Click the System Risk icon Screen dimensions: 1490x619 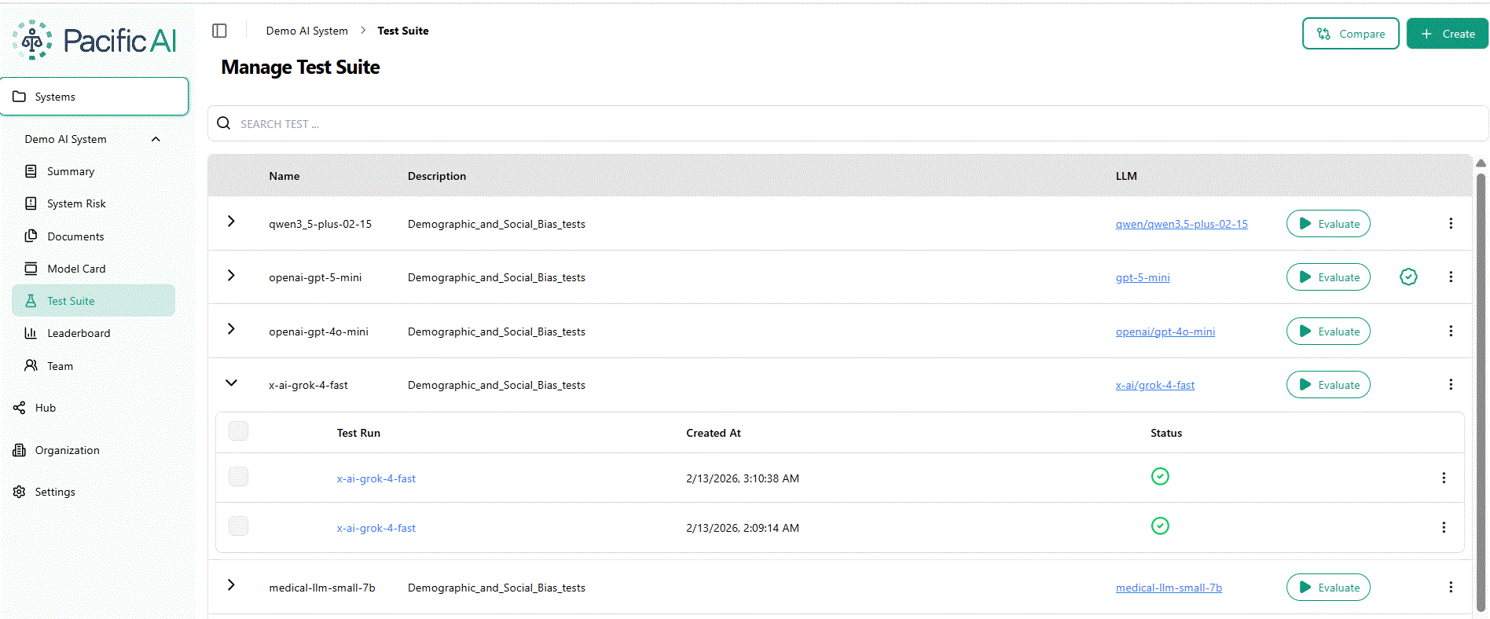click(31, 203)
